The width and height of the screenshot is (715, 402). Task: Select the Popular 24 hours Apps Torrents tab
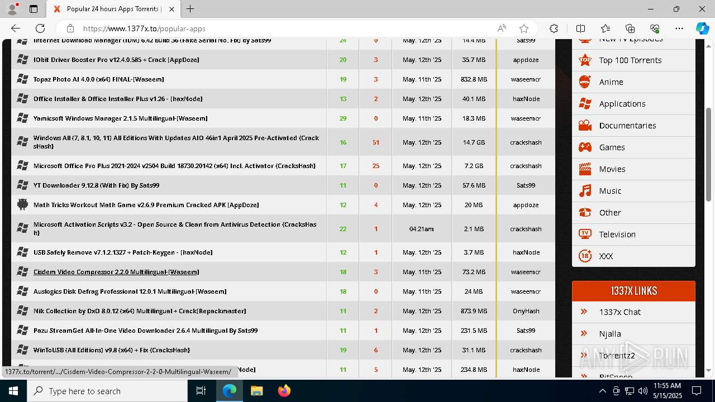[113, 9]
